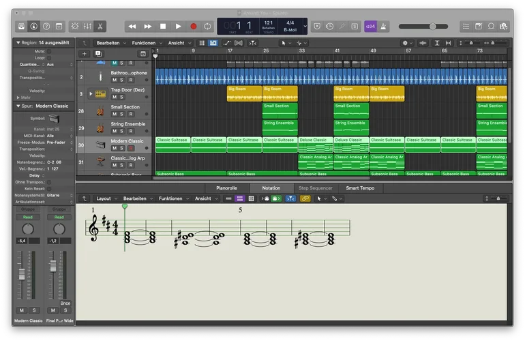Click the Rewind button
Screen dimensions: 525x341
(x=132, y=27)
